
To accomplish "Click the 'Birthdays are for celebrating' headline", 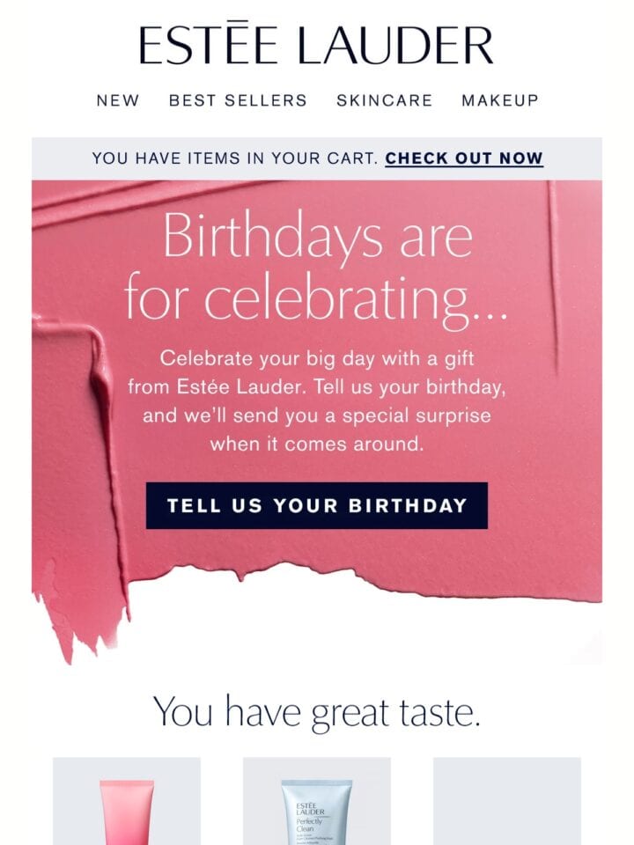I will 316,268.
